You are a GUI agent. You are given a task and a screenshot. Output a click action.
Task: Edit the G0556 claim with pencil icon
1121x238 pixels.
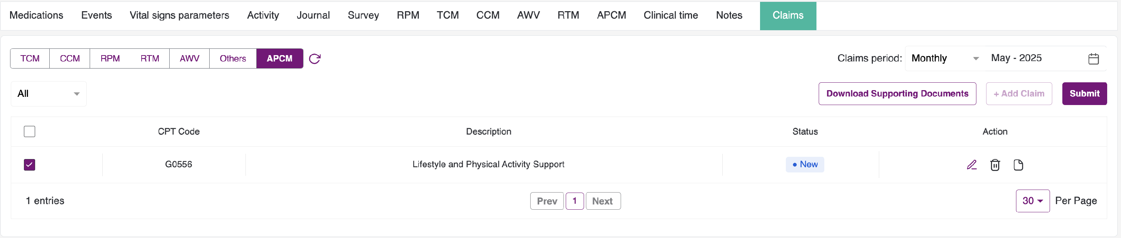coord(972,165)
